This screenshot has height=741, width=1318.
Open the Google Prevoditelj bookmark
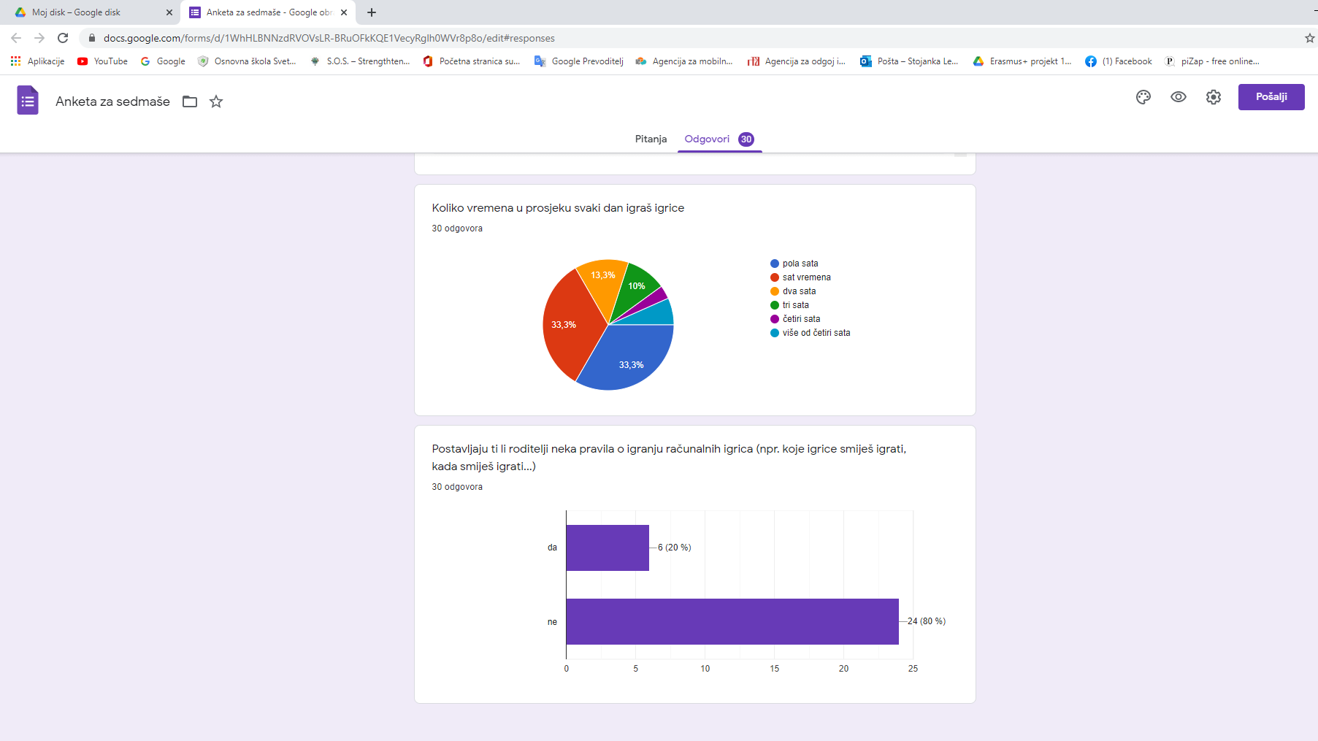point(579,61)
